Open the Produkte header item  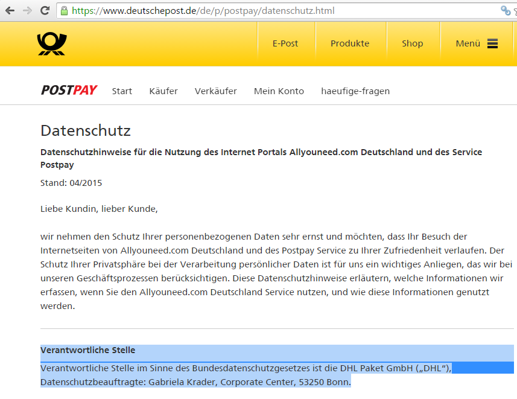point(350,43)
